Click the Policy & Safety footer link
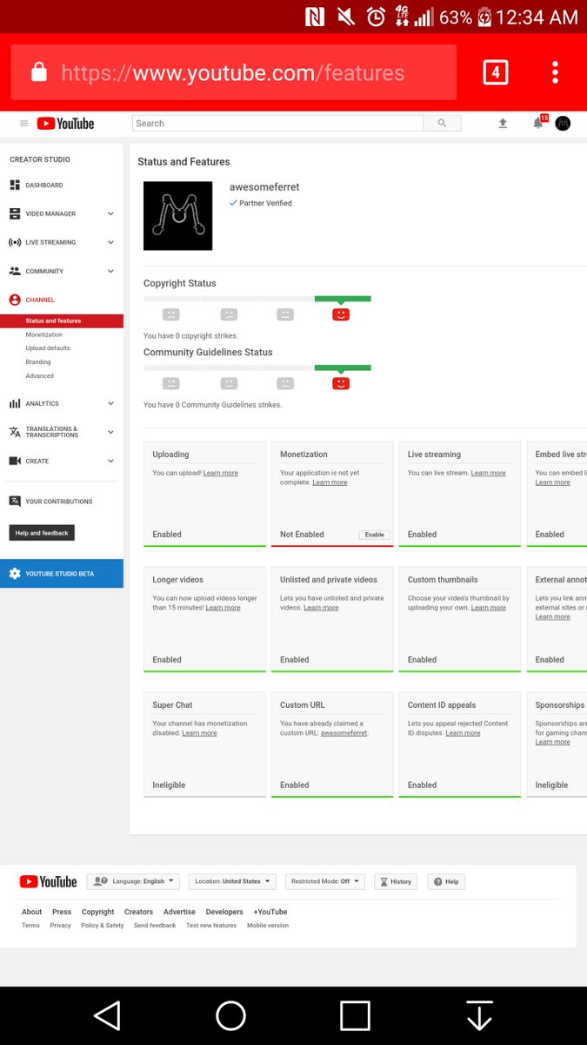587x1045 pixels. pyautogui.click(x=103, y=926)
